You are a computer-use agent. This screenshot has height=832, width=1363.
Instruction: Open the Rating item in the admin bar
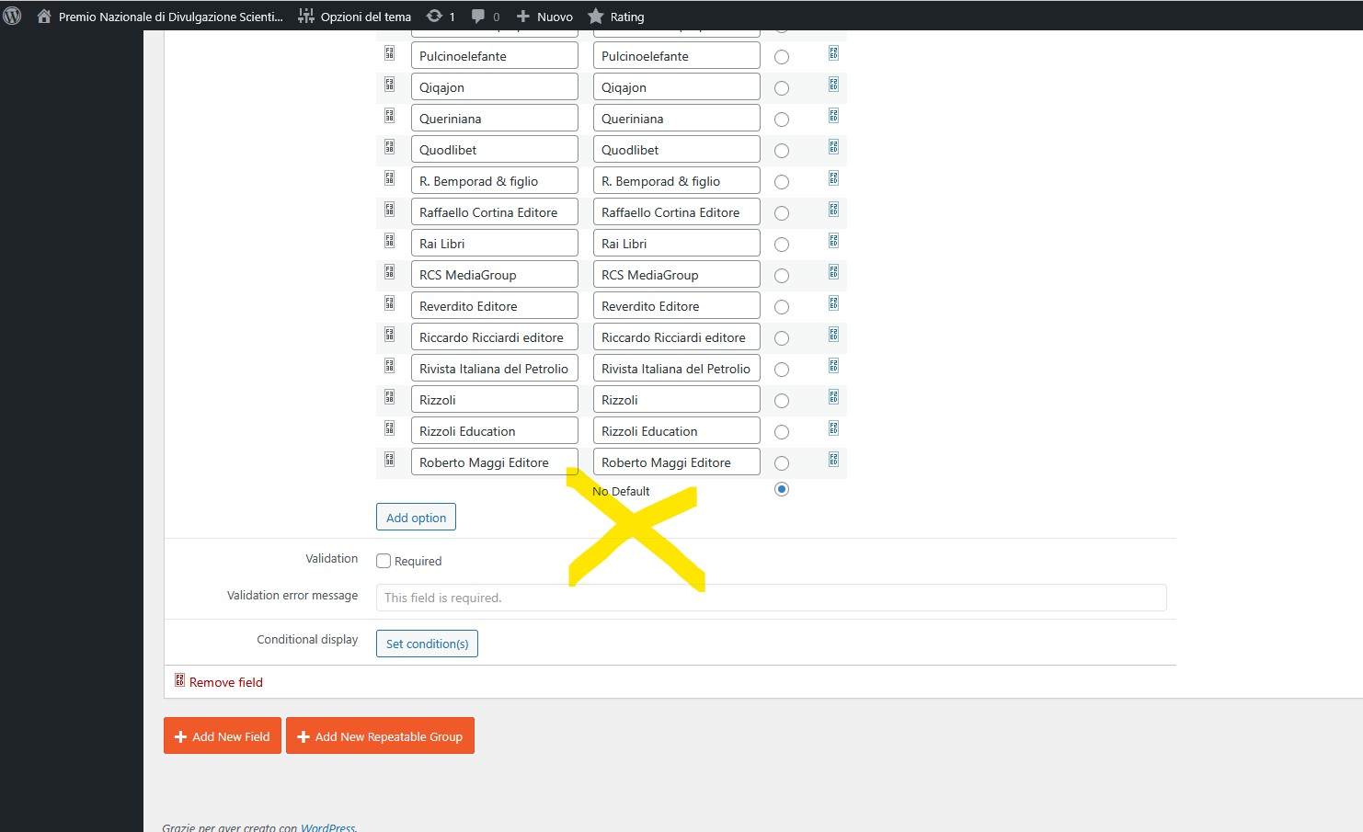tap(616, 17)
